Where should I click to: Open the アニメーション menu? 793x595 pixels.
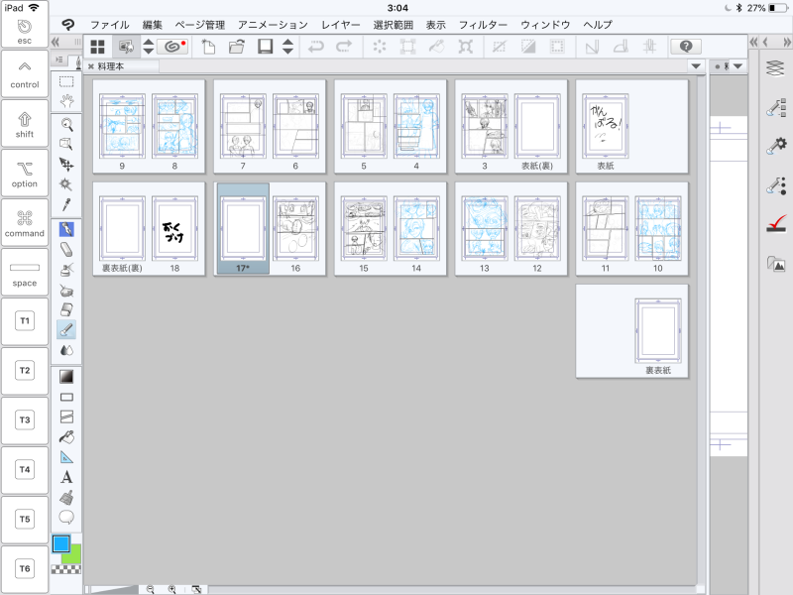point(273,25)
